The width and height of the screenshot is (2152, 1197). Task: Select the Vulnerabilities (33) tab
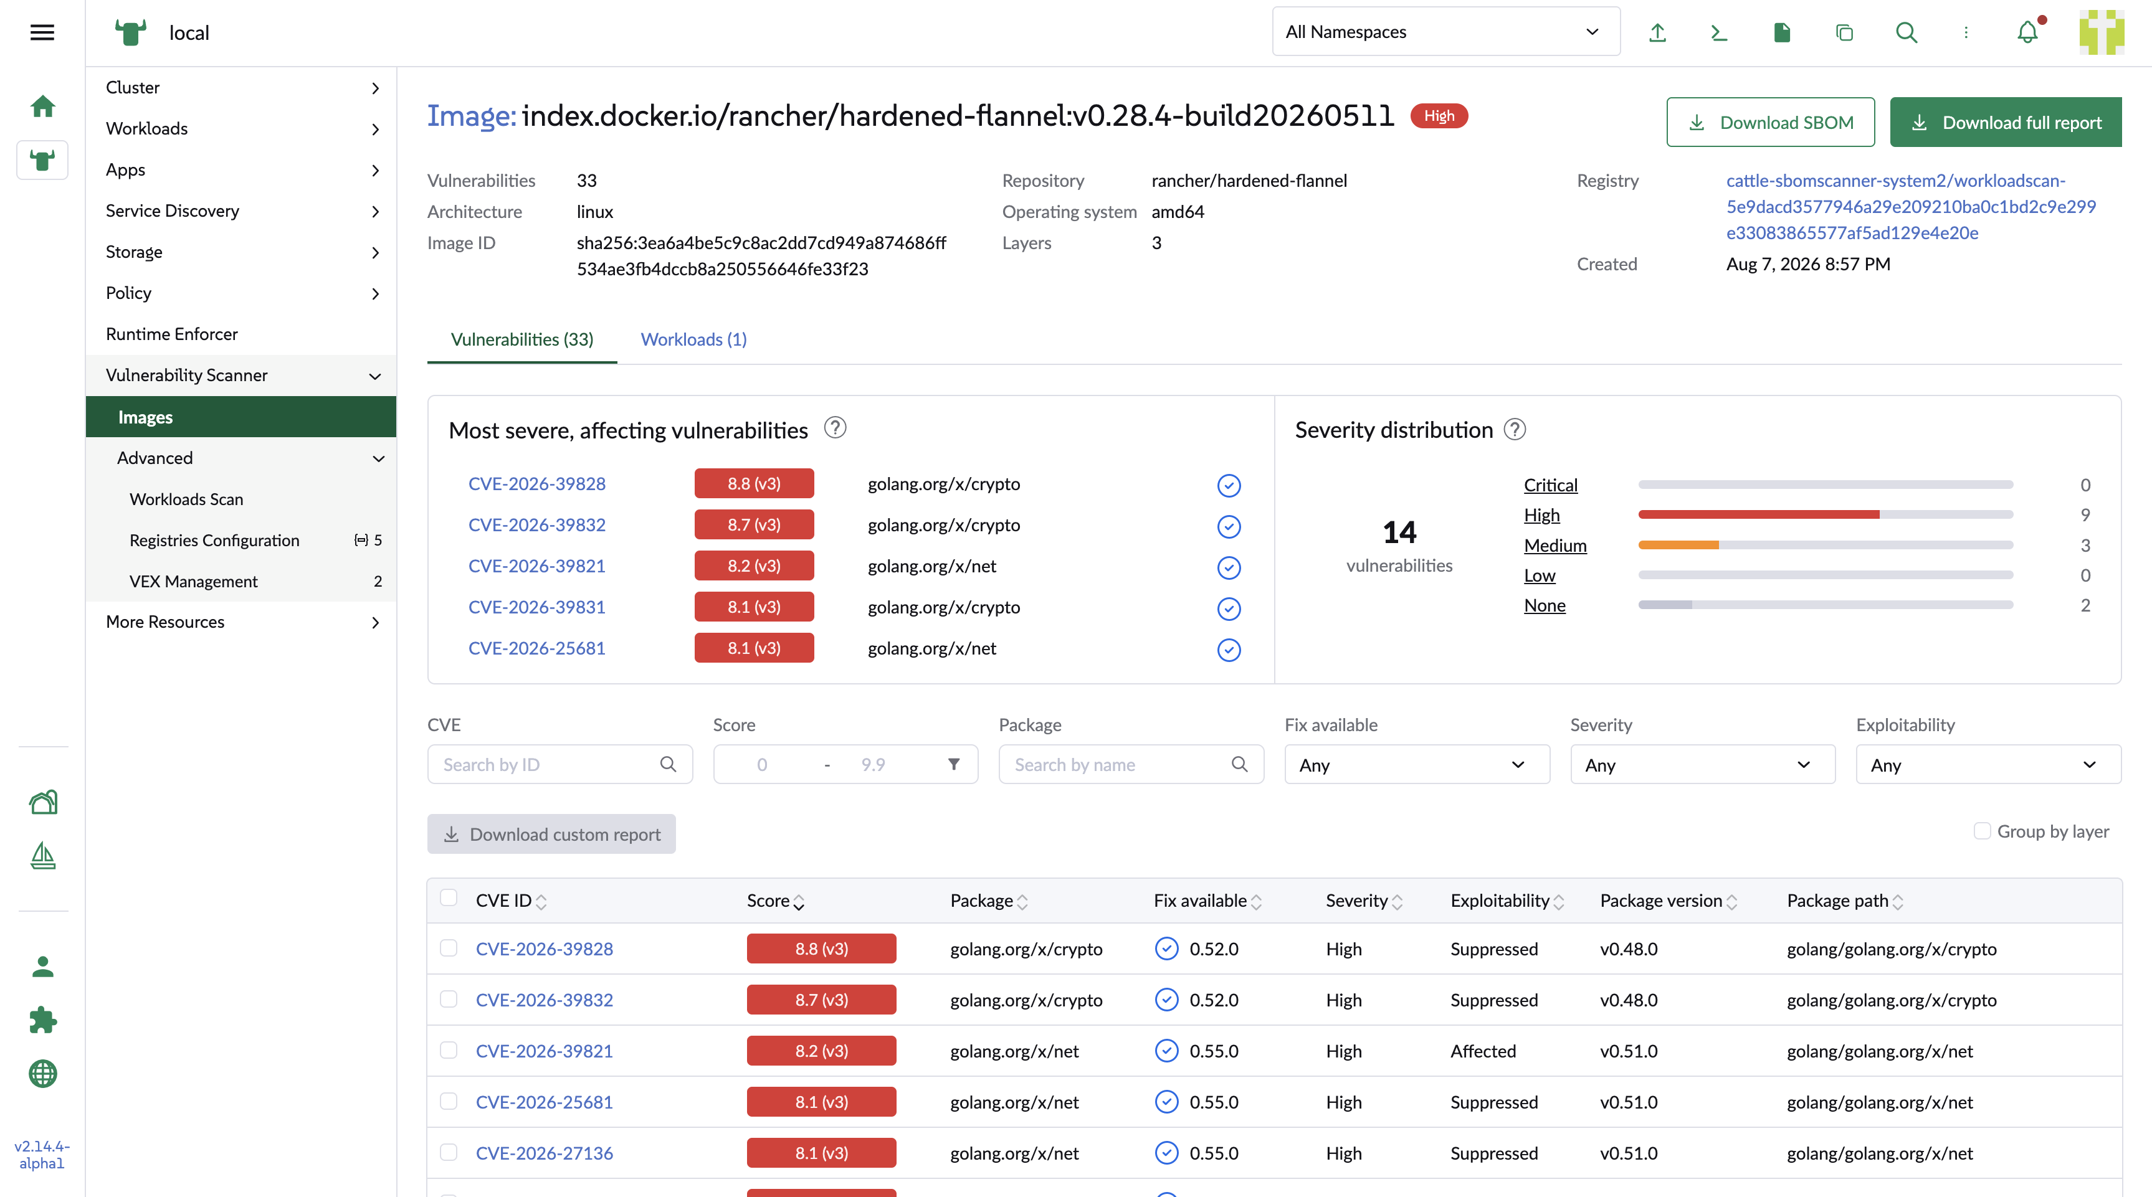pyautogui.click(x=522, y=339)
